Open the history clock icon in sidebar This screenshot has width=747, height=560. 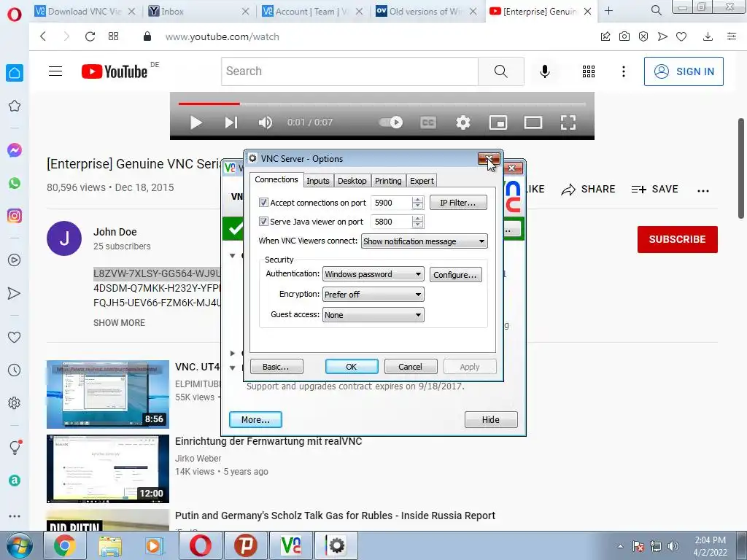(15, 370)
